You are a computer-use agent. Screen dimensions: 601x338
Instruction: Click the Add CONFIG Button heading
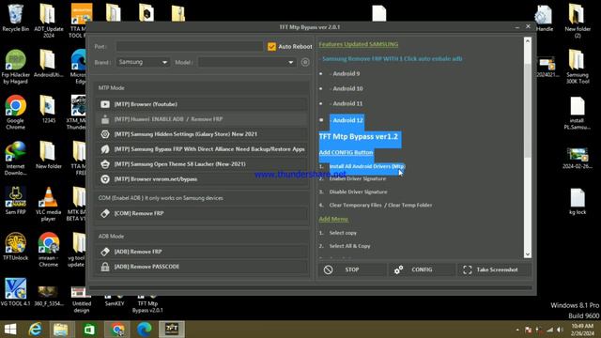pyautogui.click(x=347, y=152)
